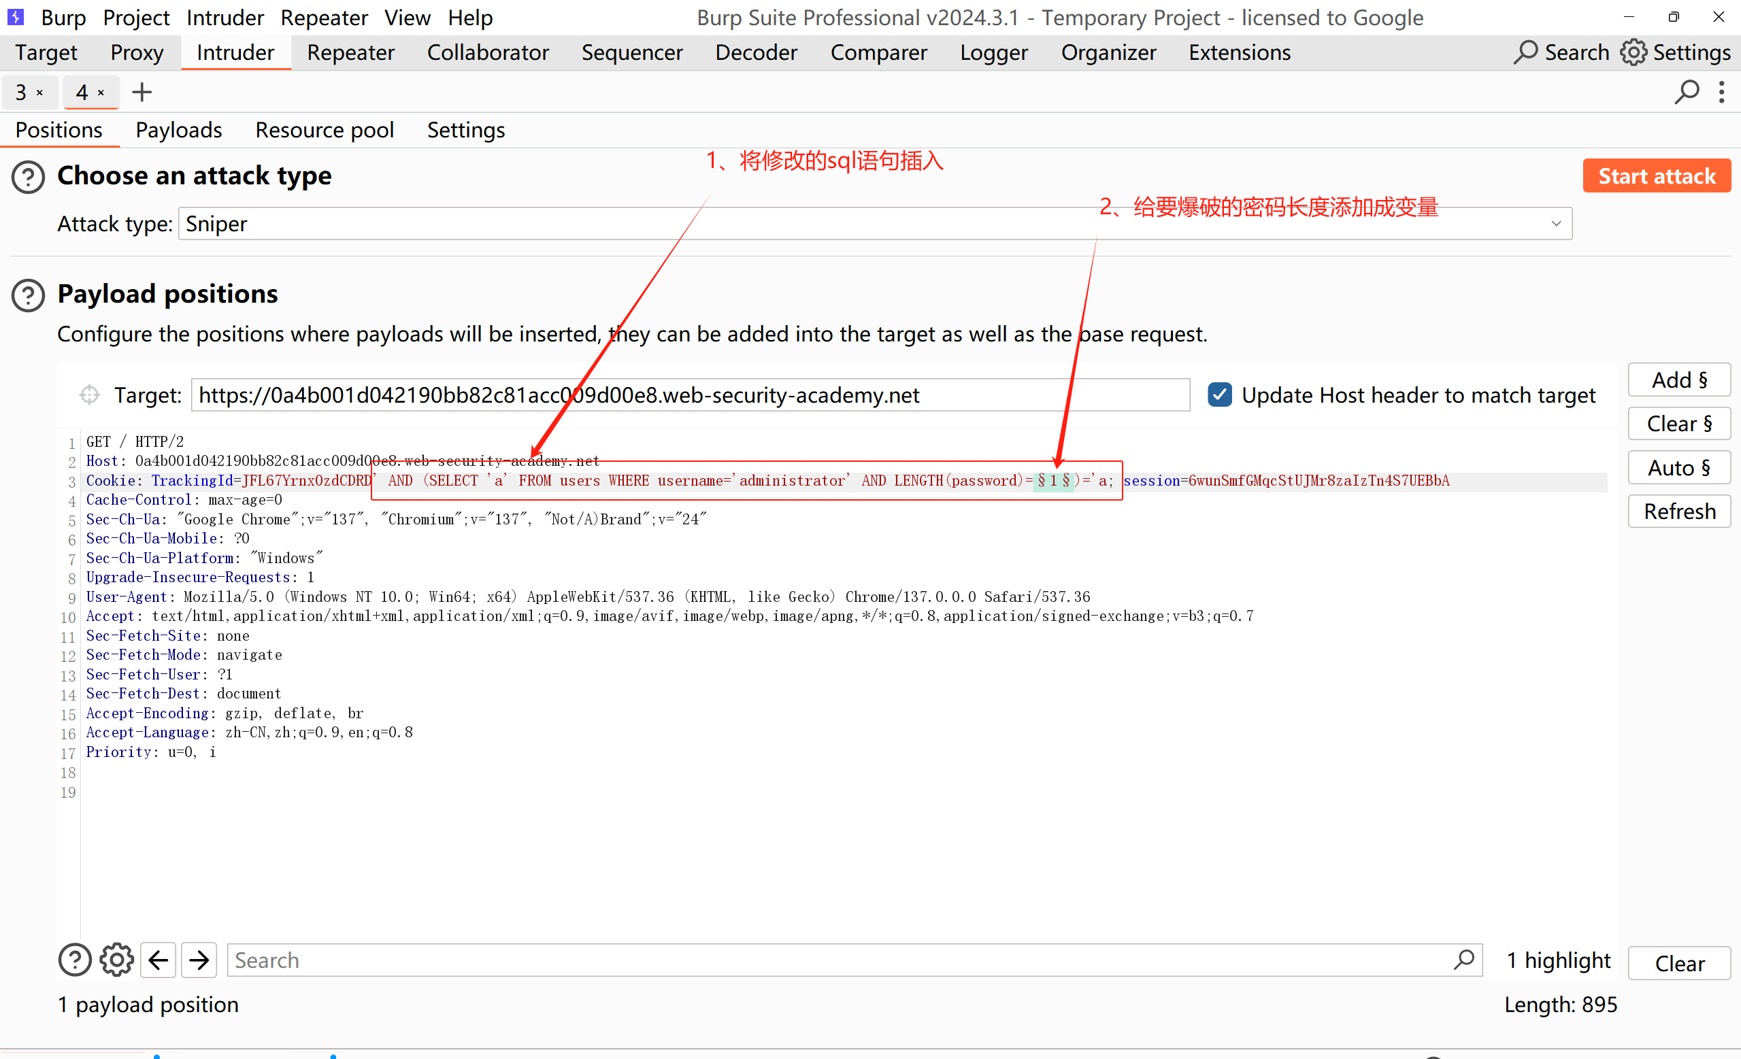Screen dimensions: 1741x1059
Task: Uncheck Update Host header to match target
Action: [1220, 395]
